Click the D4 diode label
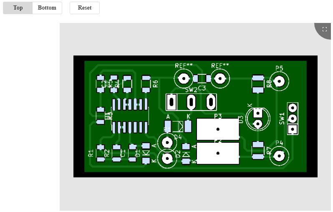 pos(178,137)
